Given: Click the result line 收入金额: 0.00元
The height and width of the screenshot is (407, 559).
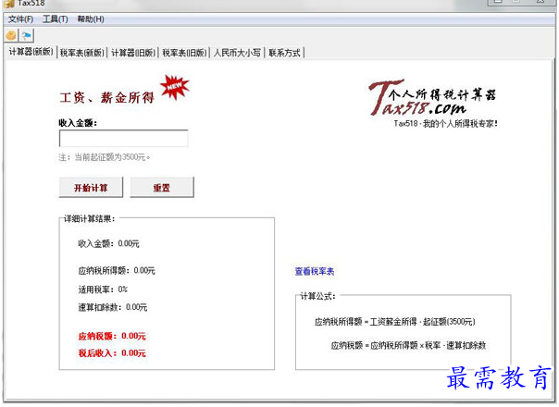Looking at the screenshot, I should click(x=108, y=244).
